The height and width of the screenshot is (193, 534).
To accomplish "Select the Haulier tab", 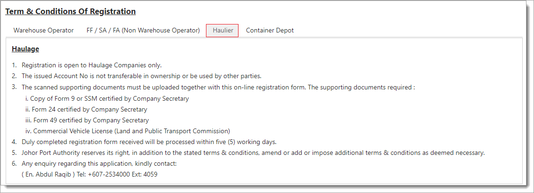I will coord(222,31).
